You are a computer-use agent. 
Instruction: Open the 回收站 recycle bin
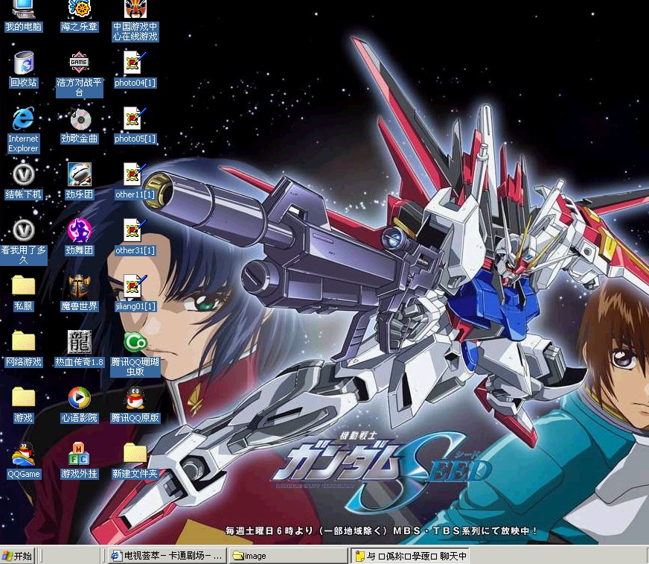tap(23, 63)
